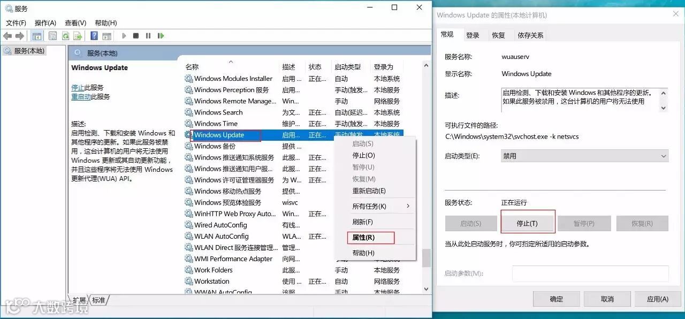Viewport: 685px width, 319px height.
Task: Open the 操作(A) menu
Action: pyautogui.click(x=45, y=23)
